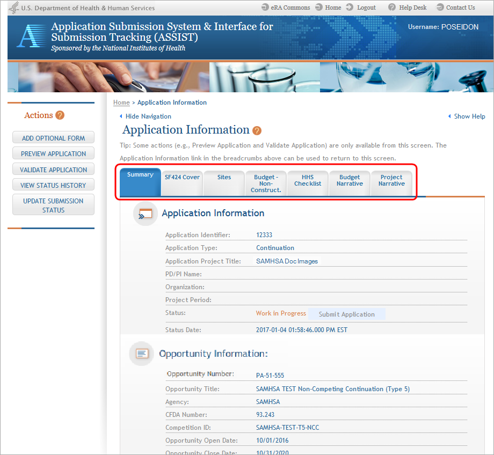The height and width of the screenshot is (455, 494).
Task: Click the Contact Us arrow icon
Action: pyautogui.click(x=440, y=7)
